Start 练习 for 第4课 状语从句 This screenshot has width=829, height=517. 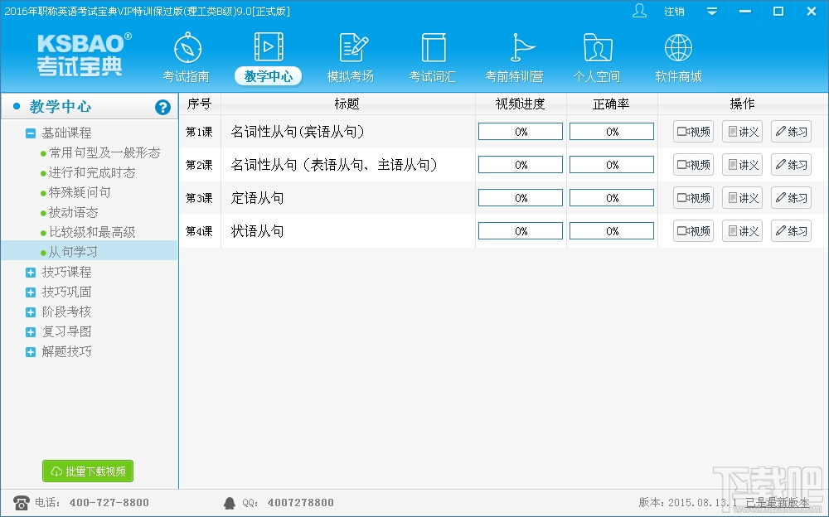coord(792,231)
